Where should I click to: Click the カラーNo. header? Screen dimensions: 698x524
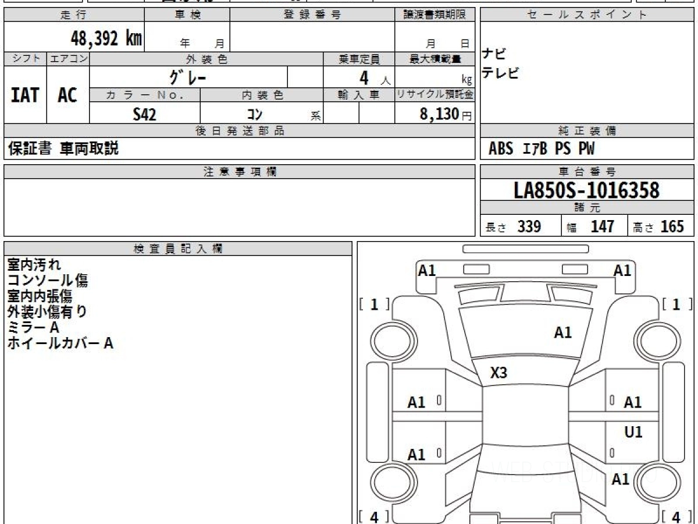click(x=145, y=95)
